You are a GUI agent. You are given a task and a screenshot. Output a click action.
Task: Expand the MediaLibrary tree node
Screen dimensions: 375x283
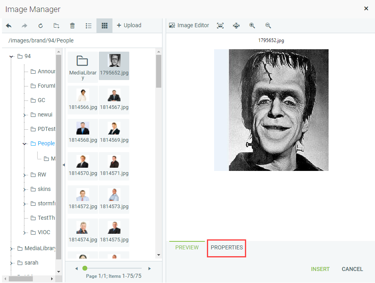coord(11,249)
